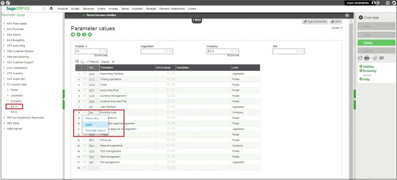This screenshot has height=180, width=397.
Task: Collapse the left navigation panel arrow
Action: 64,99
